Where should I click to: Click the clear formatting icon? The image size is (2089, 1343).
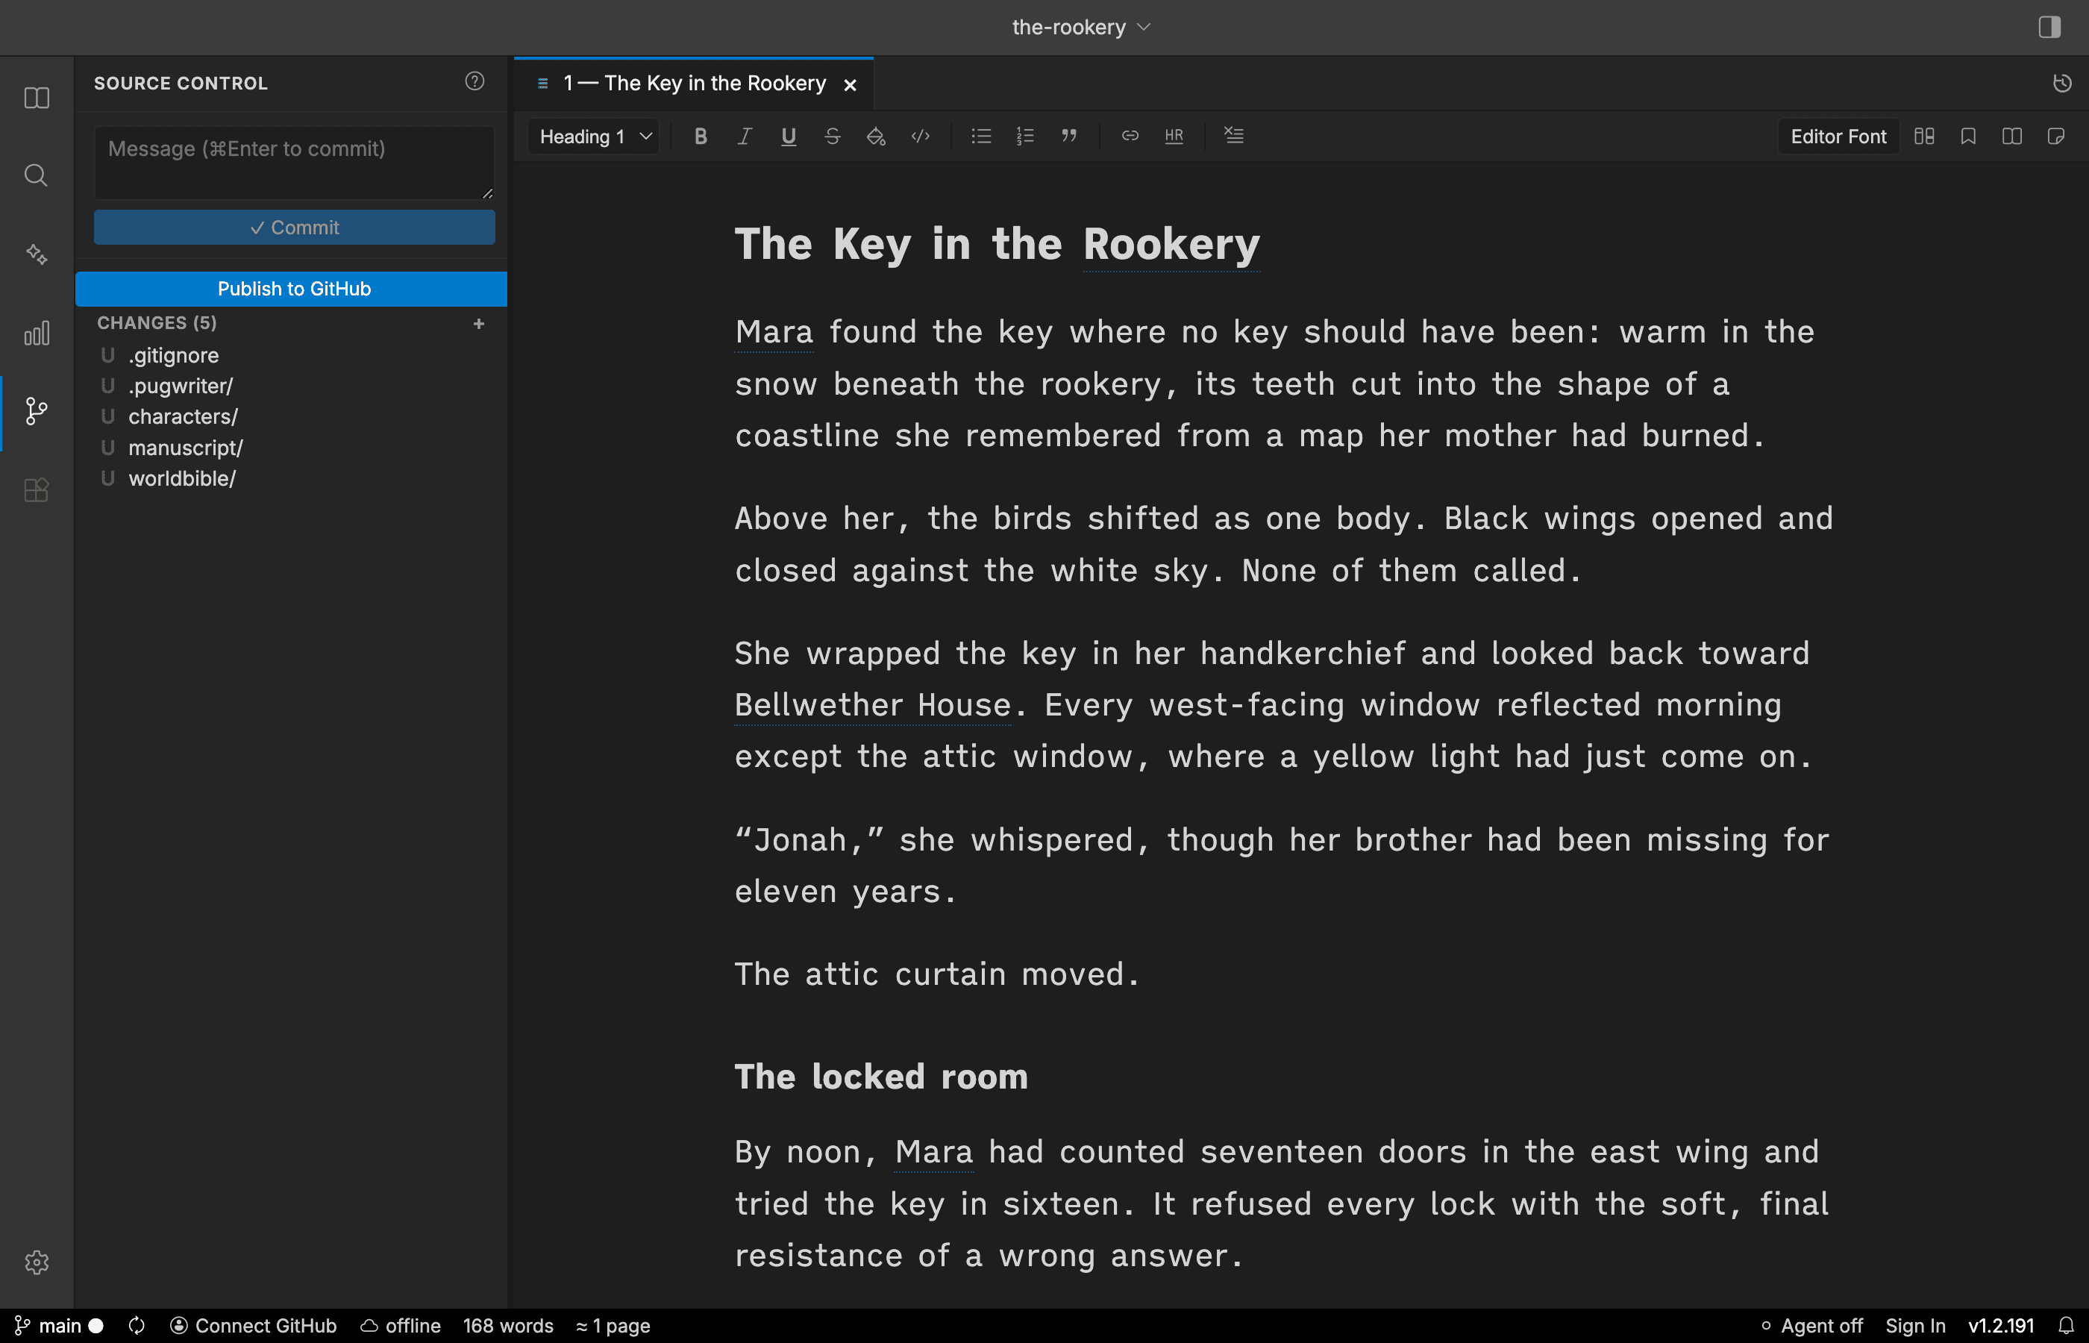click(x=1234, y=136)
